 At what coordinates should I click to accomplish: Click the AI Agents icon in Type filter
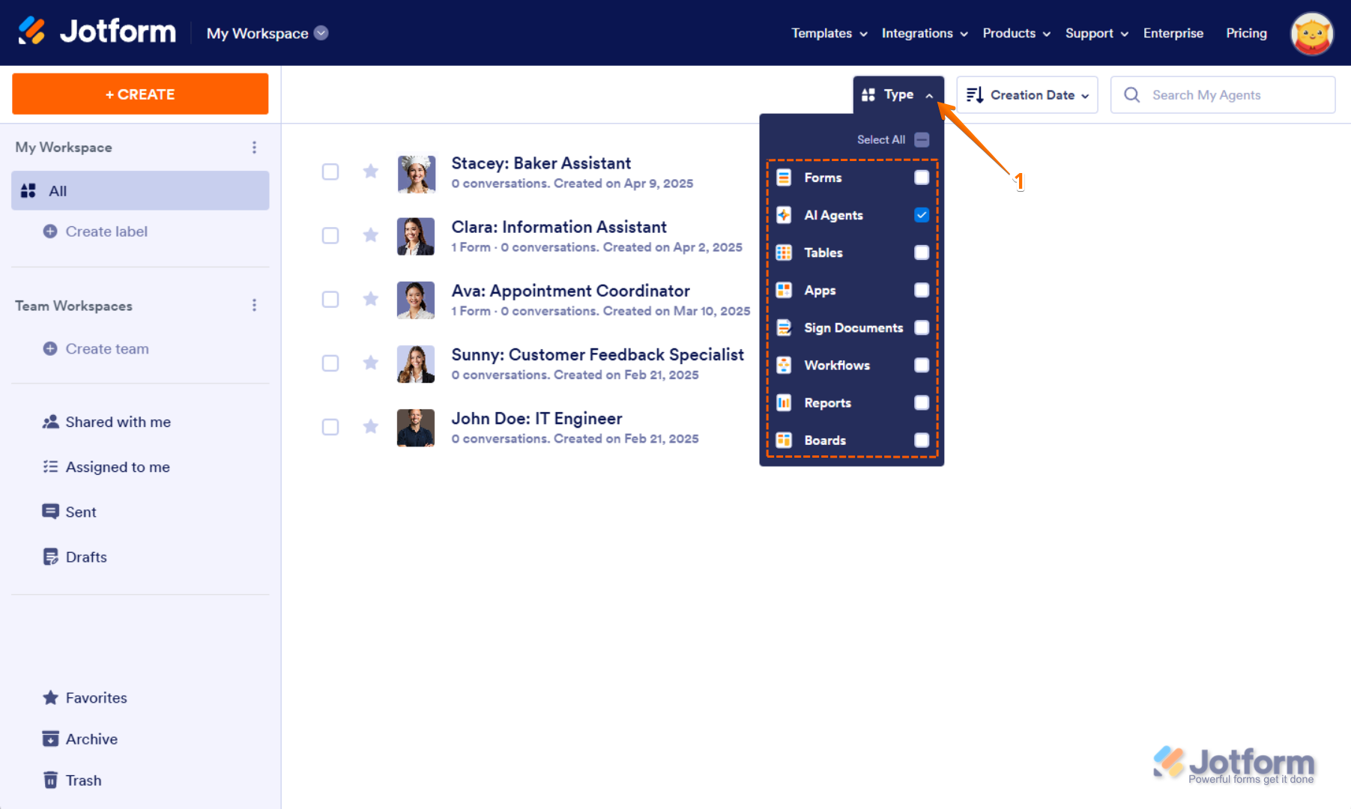pos(784,215)
